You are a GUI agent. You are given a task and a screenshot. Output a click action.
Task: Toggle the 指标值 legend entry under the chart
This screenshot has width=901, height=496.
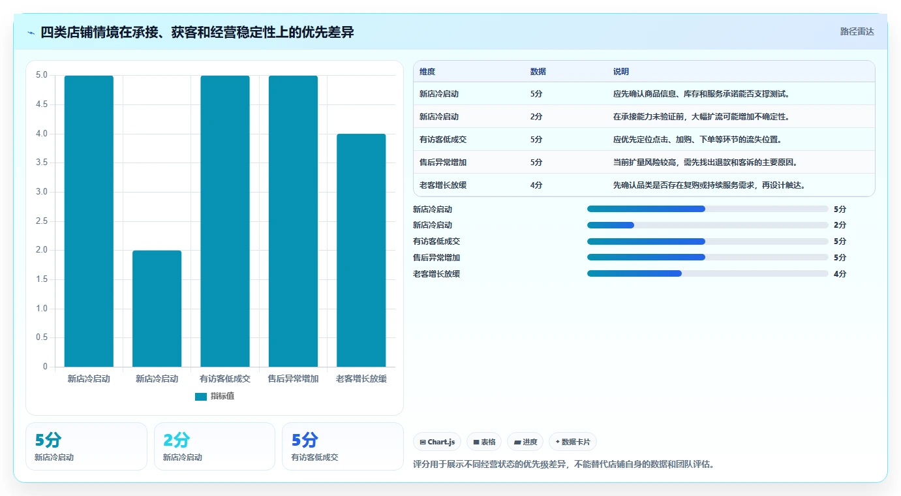coord(215,396)
